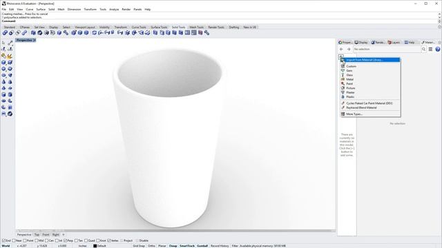This screenshot has height=248, width=442.
Task: Choose Cycles Flaked Car Paint Material
Action: [x=369, y=103]
